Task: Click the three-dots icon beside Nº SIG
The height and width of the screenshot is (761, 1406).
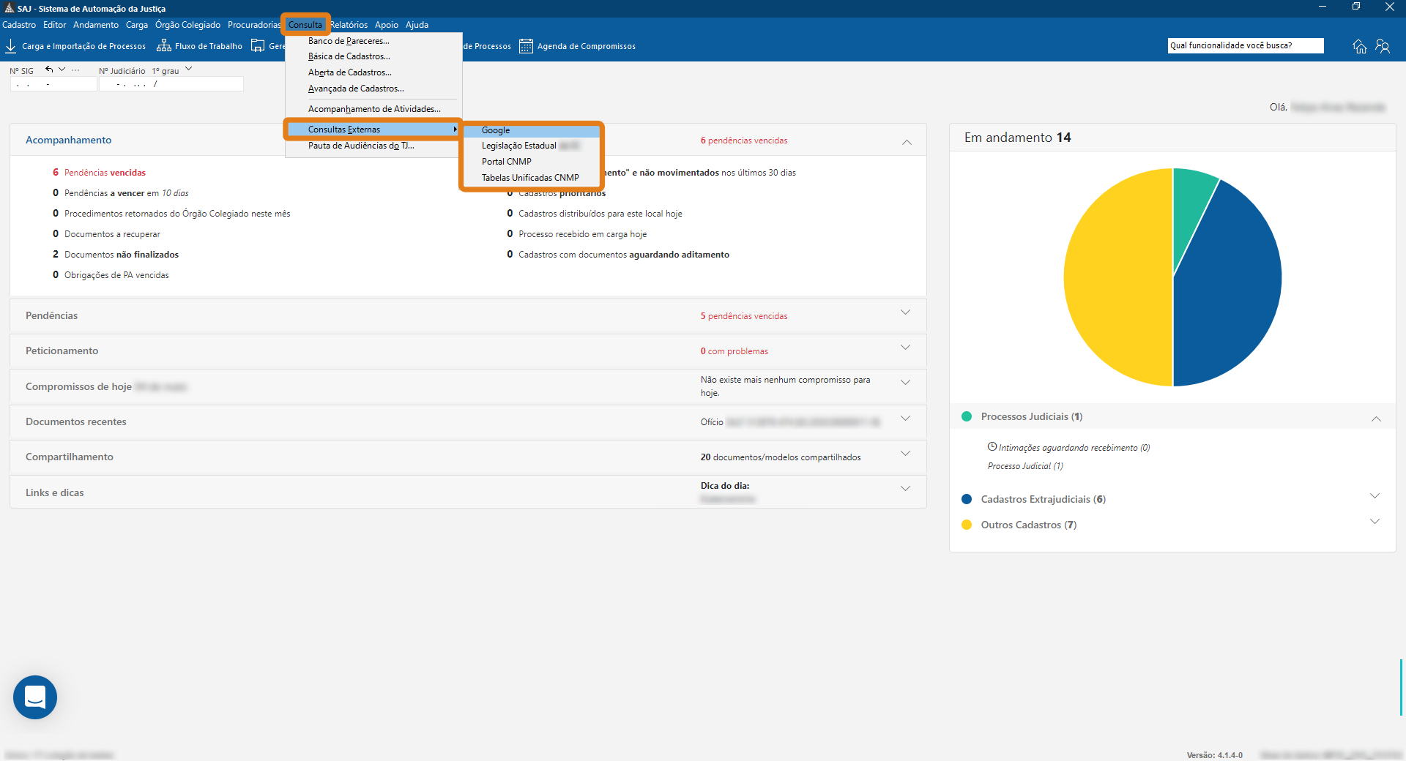Action: (x=75, y=70)
